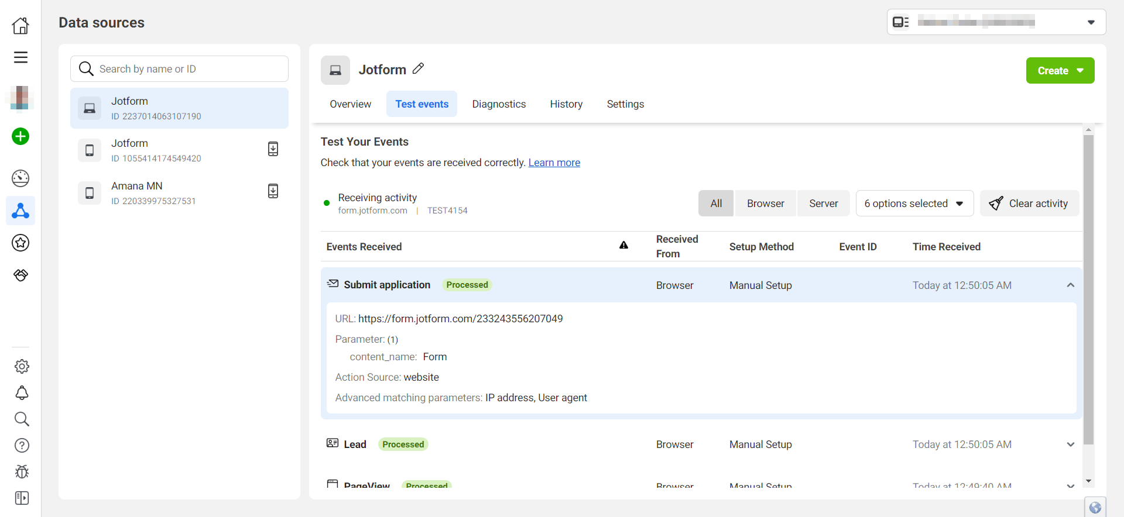The width and height of the screenshot is (1124, 517).
Task: Open the settings gear icon in sidebar
Action: (x=22, y=366)
